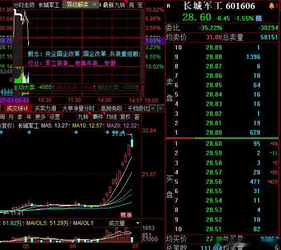281x250 pixels.
Task: Click the current price 28.60
Action: [197, 17]
